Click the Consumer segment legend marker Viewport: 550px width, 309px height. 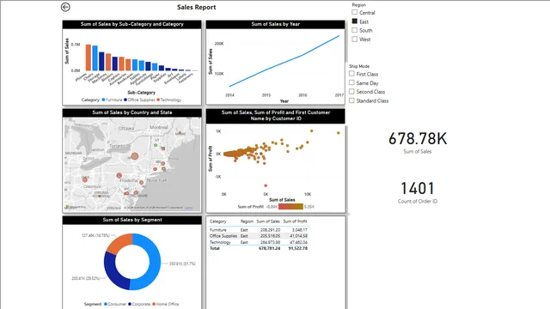tap(106, 304)
